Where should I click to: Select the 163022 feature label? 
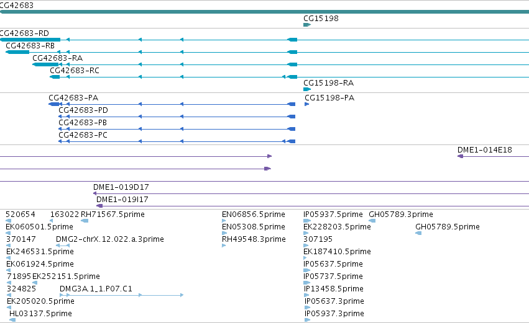click(x=65, y=215)
